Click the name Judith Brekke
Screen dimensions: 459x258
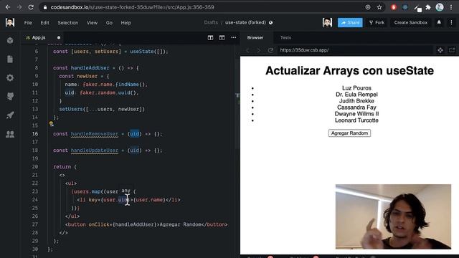[x=356, y=101]
